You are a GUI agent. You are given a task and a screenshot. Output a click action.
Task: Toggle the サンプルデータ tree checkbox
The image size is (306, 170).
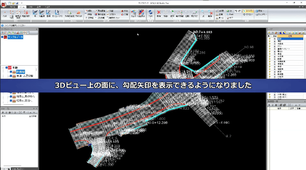(2, 37)
